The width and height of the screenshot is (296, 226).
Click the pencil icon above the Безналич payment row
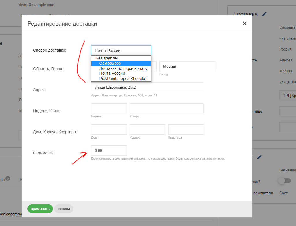pyautogui.click(x=259, y=157)
